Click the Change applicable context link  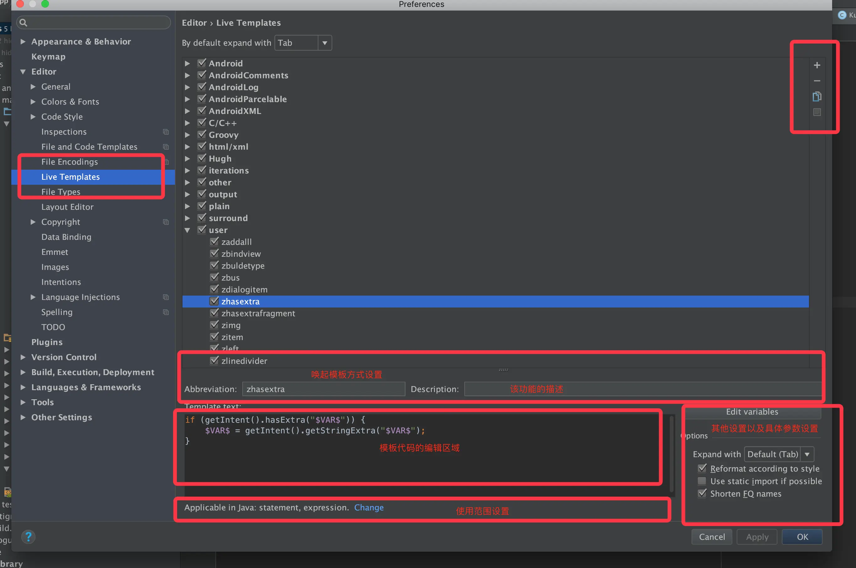click(368, 508)
